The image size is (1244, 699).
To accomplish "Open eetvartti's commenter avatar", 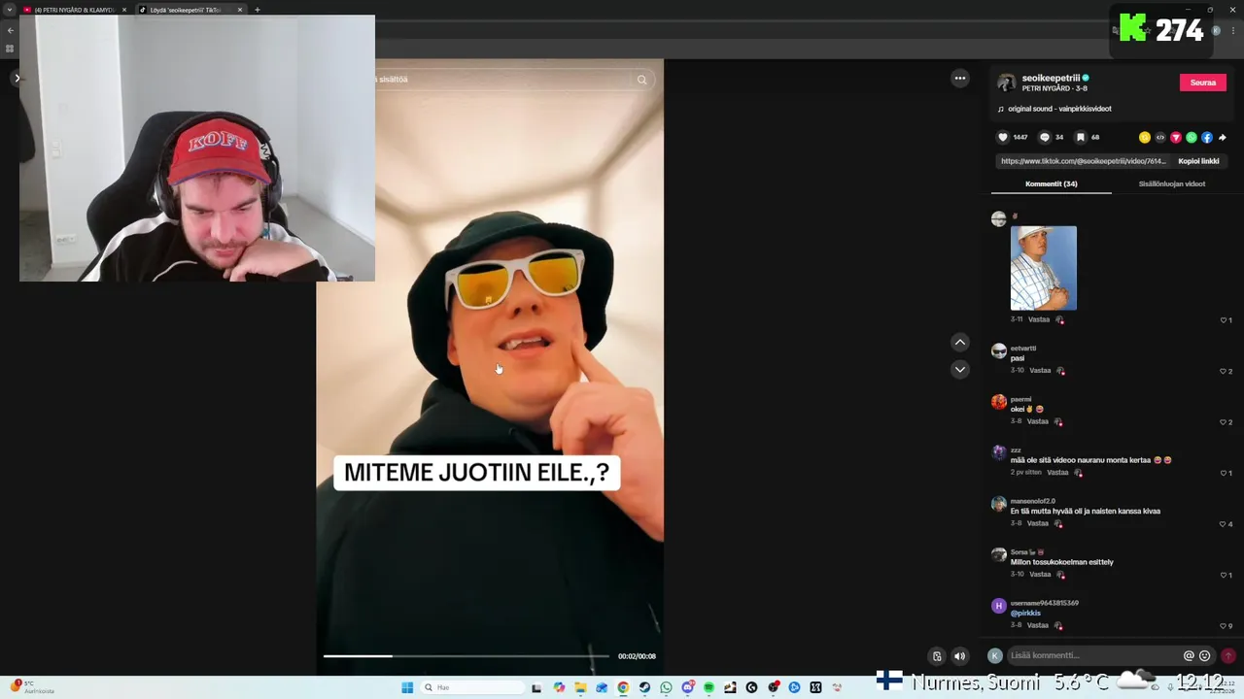I will 999,351.
